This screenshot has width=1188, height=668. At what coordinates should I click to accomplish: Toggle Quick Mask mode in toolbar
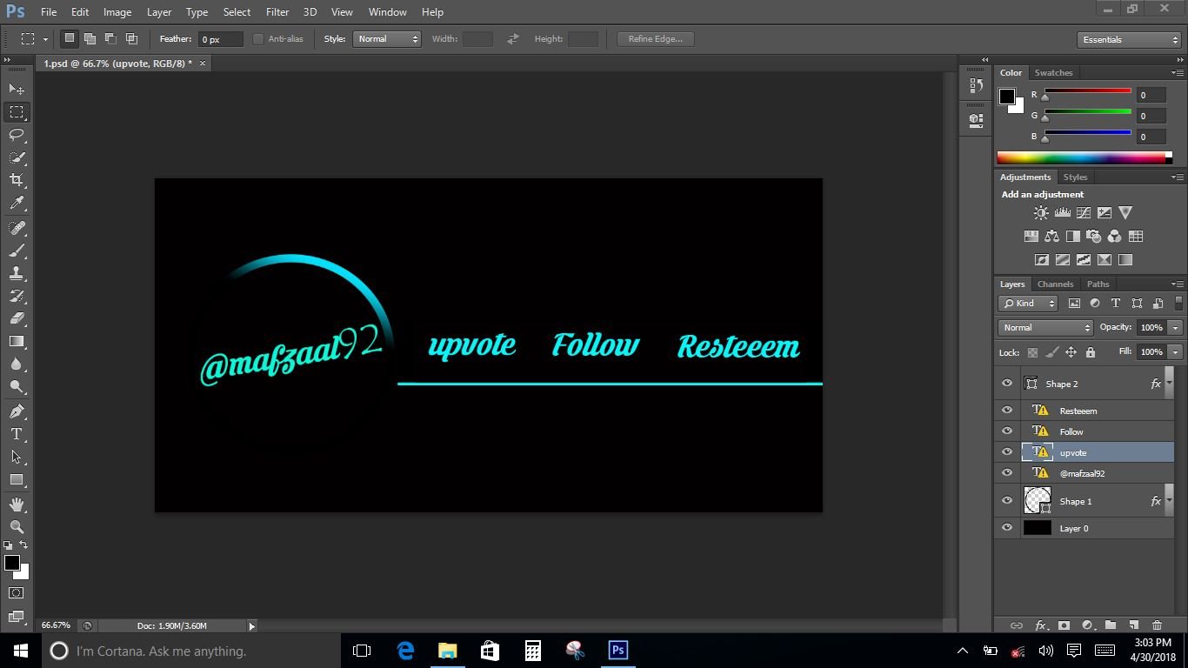[17, 593]
